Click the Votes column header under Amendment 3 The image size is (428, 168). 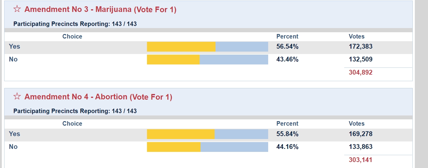point(356,36)
